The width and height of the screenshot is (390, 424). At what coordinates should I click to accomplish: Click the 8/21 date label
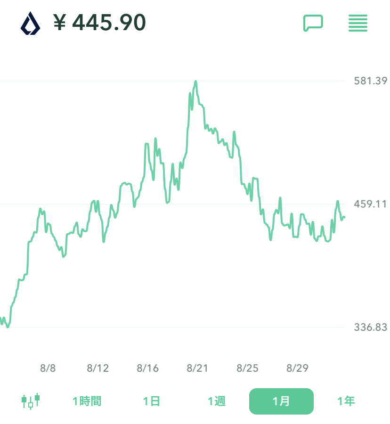tap(197, 368)
